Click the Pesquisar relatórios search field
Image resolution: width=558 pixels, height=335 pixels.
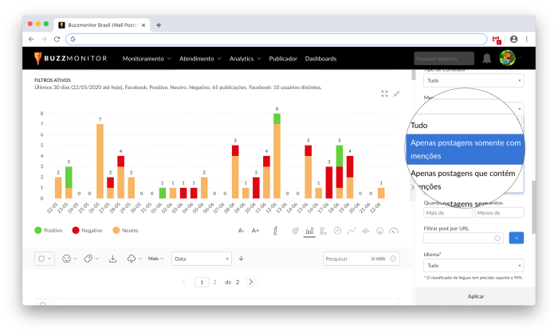443,58
